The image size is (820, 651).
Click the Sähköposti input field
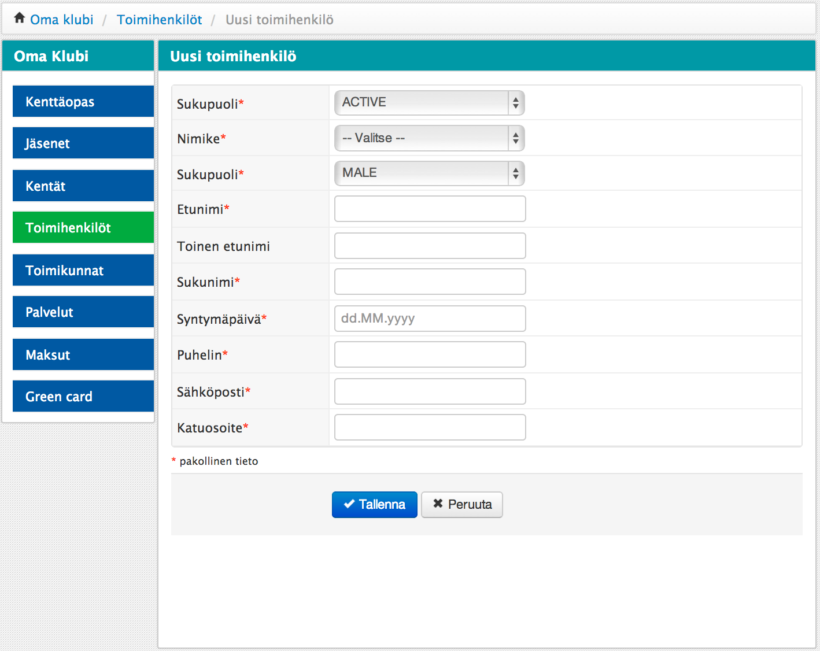tap(430, 391)
